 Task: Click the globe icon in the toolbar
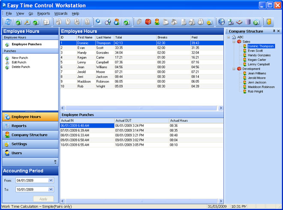click(221, 22)
